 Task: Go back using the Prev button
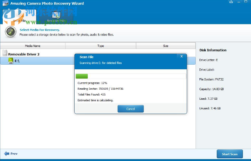point(11,154)
